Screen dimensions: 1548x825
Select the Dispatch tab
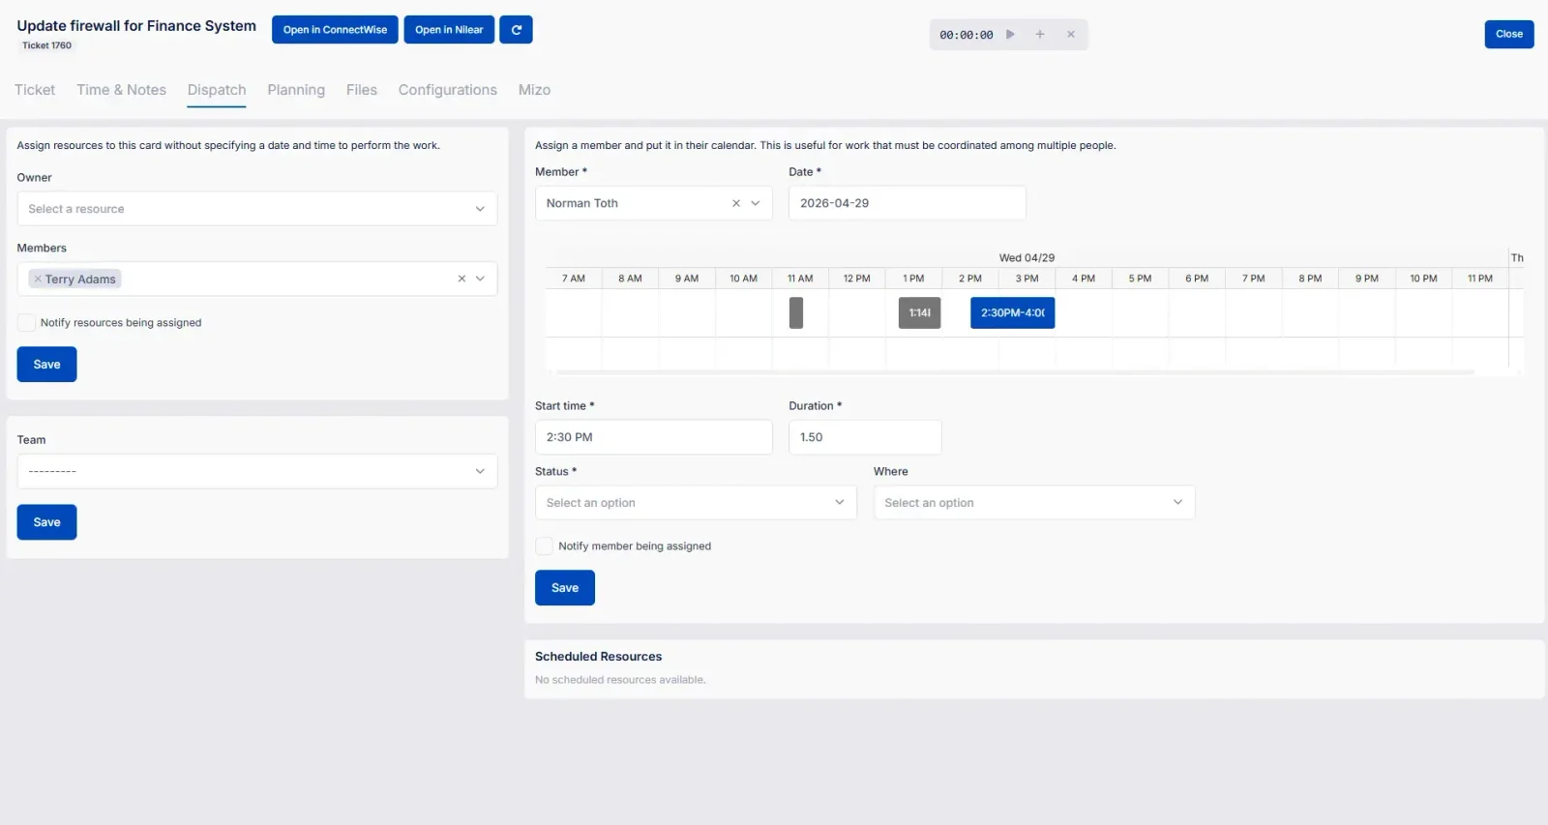(217, 90)
